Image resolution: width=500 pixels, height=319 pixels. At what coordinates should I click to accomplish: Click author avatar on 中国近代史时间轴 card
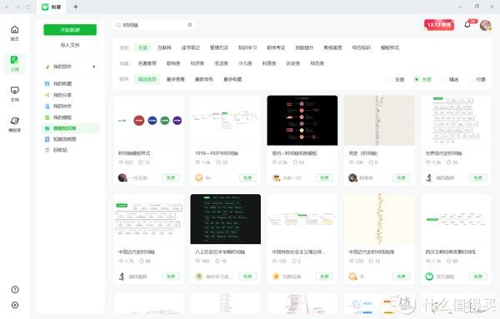coord(122,277)
